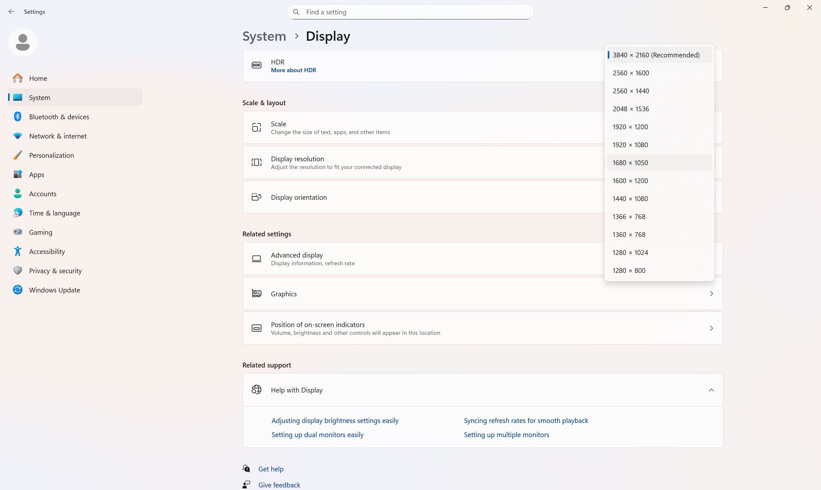Collapse the Help with Display section

point(711,390)
